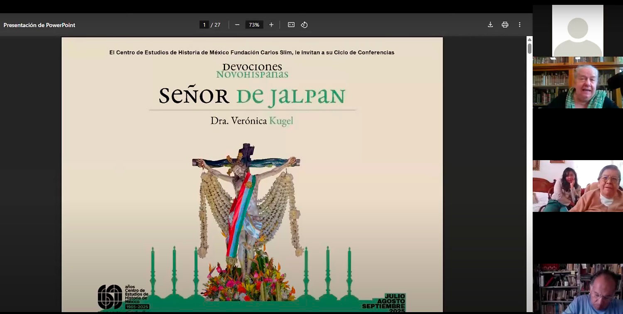This screenshot has width=623, height=314.
Task: Click the Centro de Estudios 60 años logo
Action: click(x=123, y=297)
